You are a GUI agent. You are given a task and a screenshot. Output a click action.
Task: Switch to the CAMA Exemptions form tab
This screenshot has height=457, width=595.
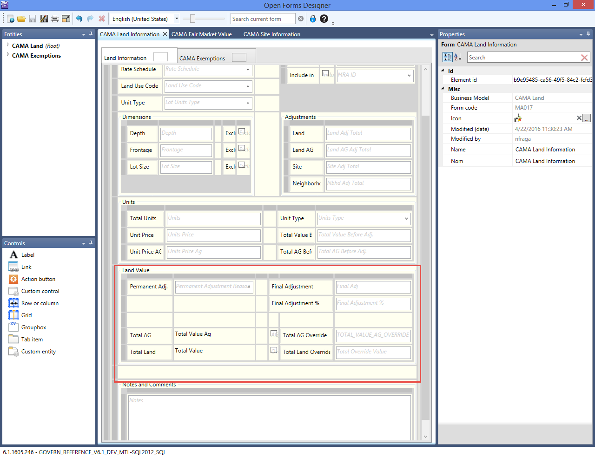[x=202, y=58]
